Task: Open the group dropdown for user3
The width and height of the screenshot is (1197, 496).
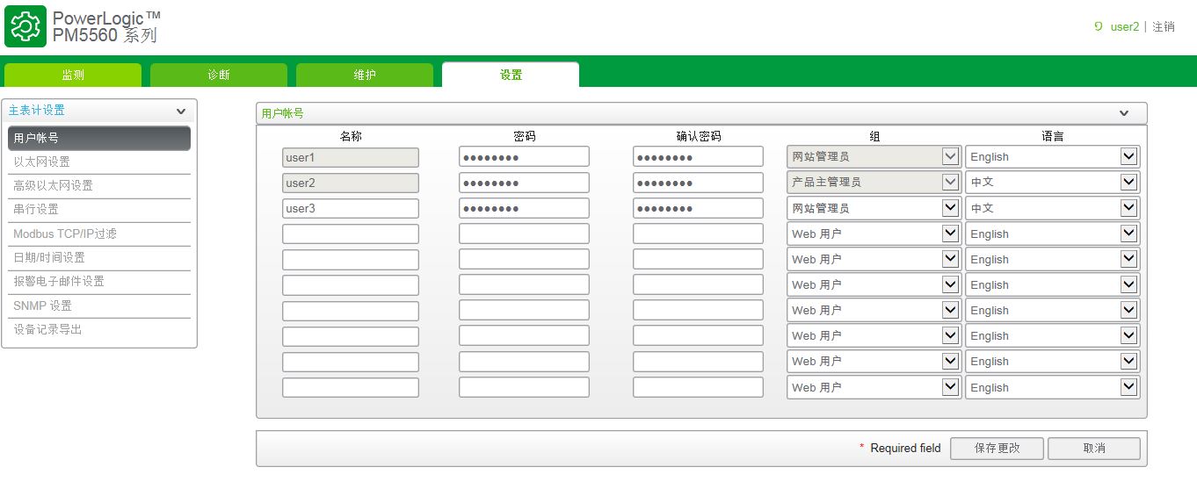Action: tap(874, 208)
